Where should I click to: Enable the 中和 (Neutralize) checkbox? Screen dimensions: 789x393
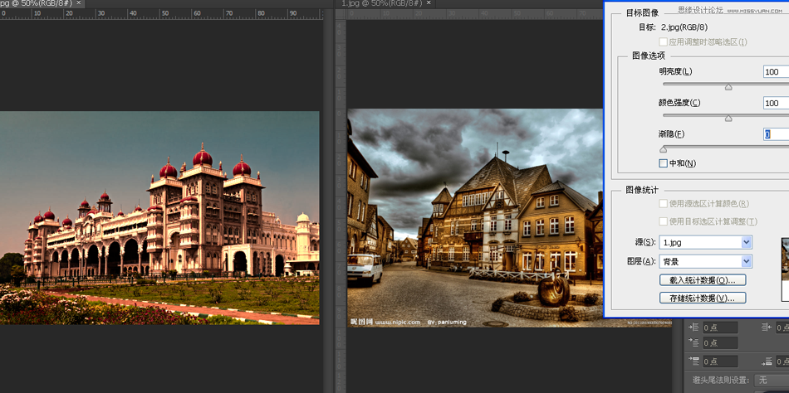click(663, 163)
